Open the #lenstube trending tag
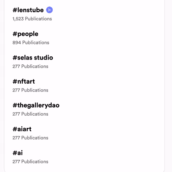Screen dimensions: 172x172 pyautogui.click(x=28, y=10)
